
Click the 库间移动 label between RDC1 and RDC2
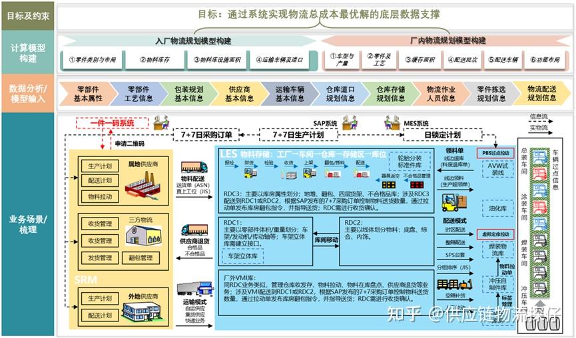click(326, 240)
